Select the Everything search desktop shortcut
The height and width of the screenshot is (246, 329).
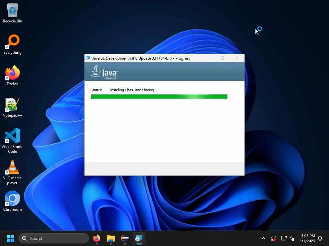[13, 44]
